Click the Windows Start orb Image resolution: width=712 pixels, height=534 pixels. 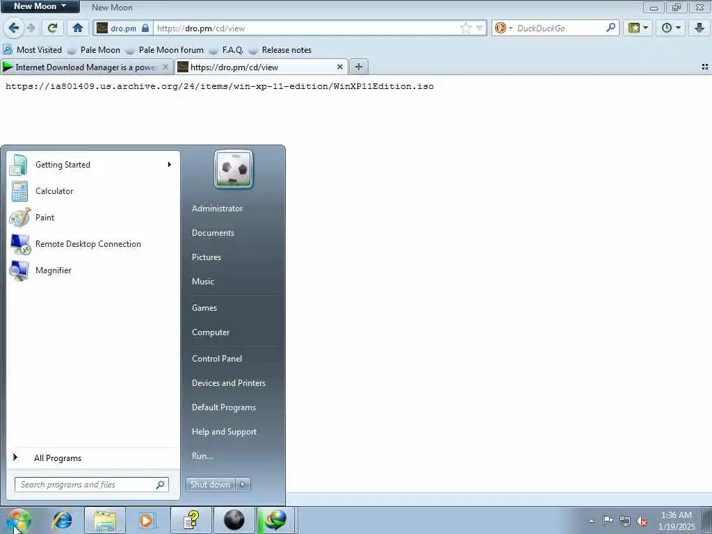click(x=19, y=521)
